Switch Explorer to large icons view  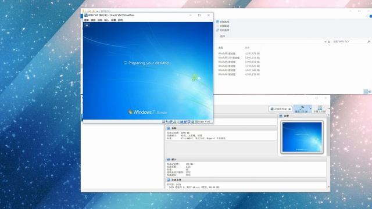coord(370,92)
